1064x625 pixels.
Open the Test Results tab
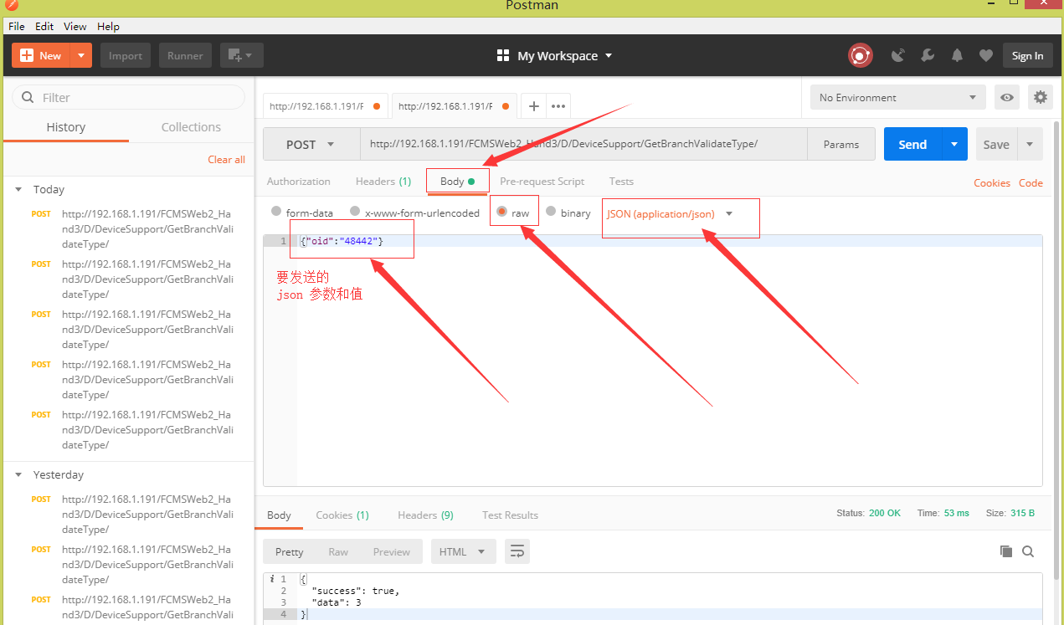coord(510,515)
